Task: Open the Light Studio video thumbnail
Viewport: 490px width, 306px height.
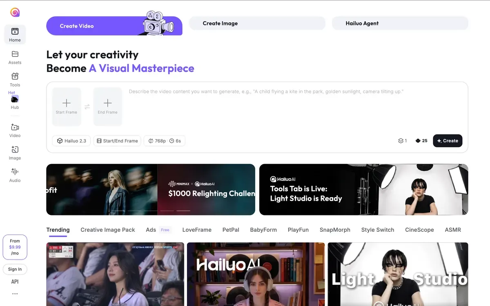Action: 398,274
